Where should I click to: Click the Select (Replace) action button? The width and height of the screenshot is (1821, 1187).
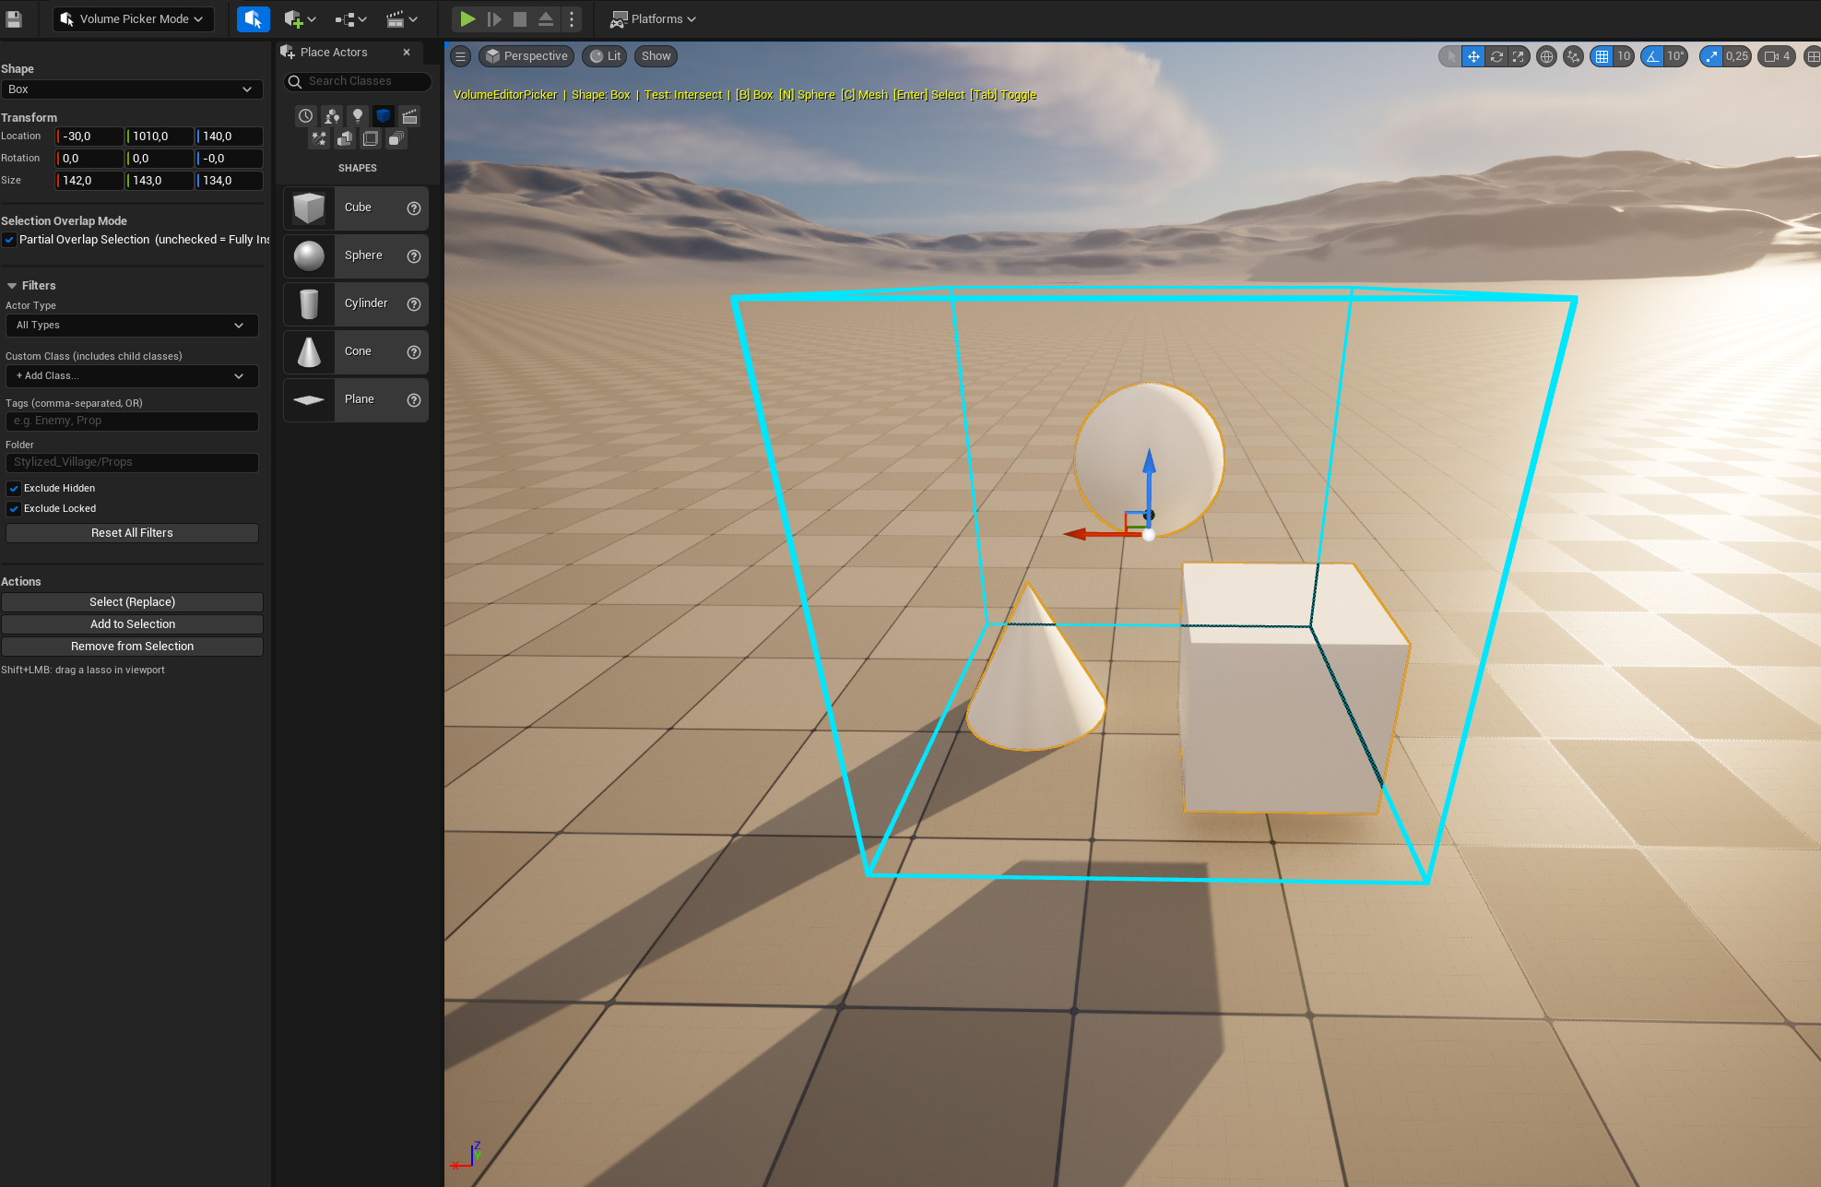pyautogui.click(x=132, y=601)
